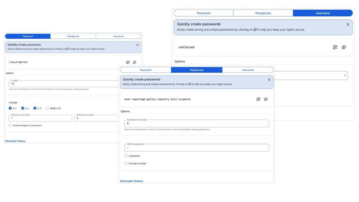
Task: Switch to Password tab in the Passphrase window
Action: coord(146,70)
